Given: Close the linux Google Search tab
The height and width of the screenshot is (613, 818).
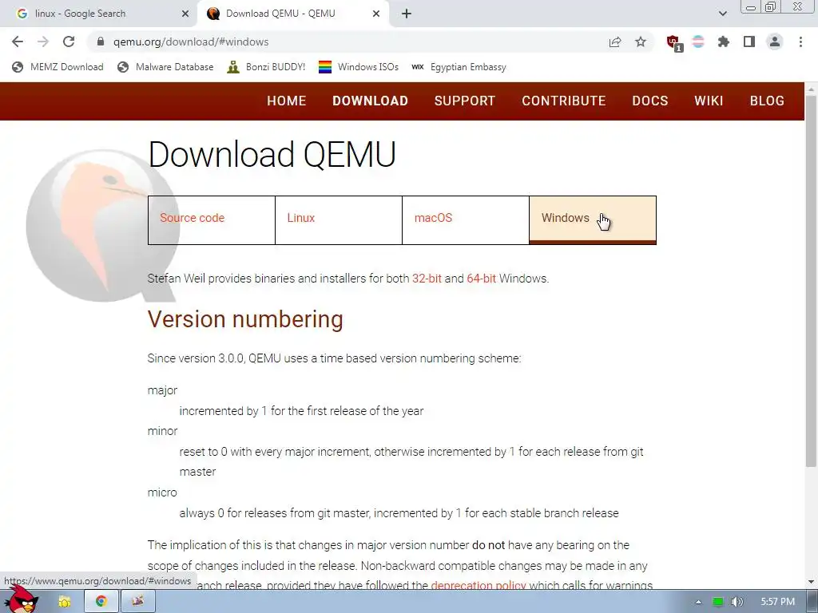Looking at the screenshot, I should click(x=185, y=14).
